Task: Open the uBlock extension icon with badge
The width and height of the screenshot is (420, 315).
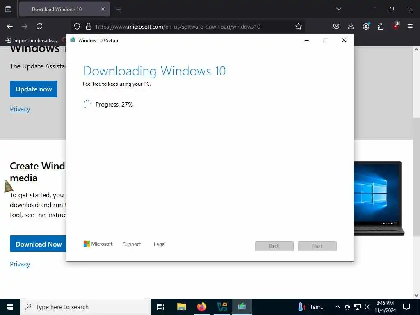Action: (396, 26)
